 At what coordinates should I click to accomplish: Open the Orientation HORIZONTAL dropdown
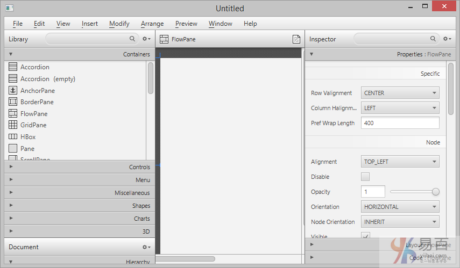[x=400, y=207]
